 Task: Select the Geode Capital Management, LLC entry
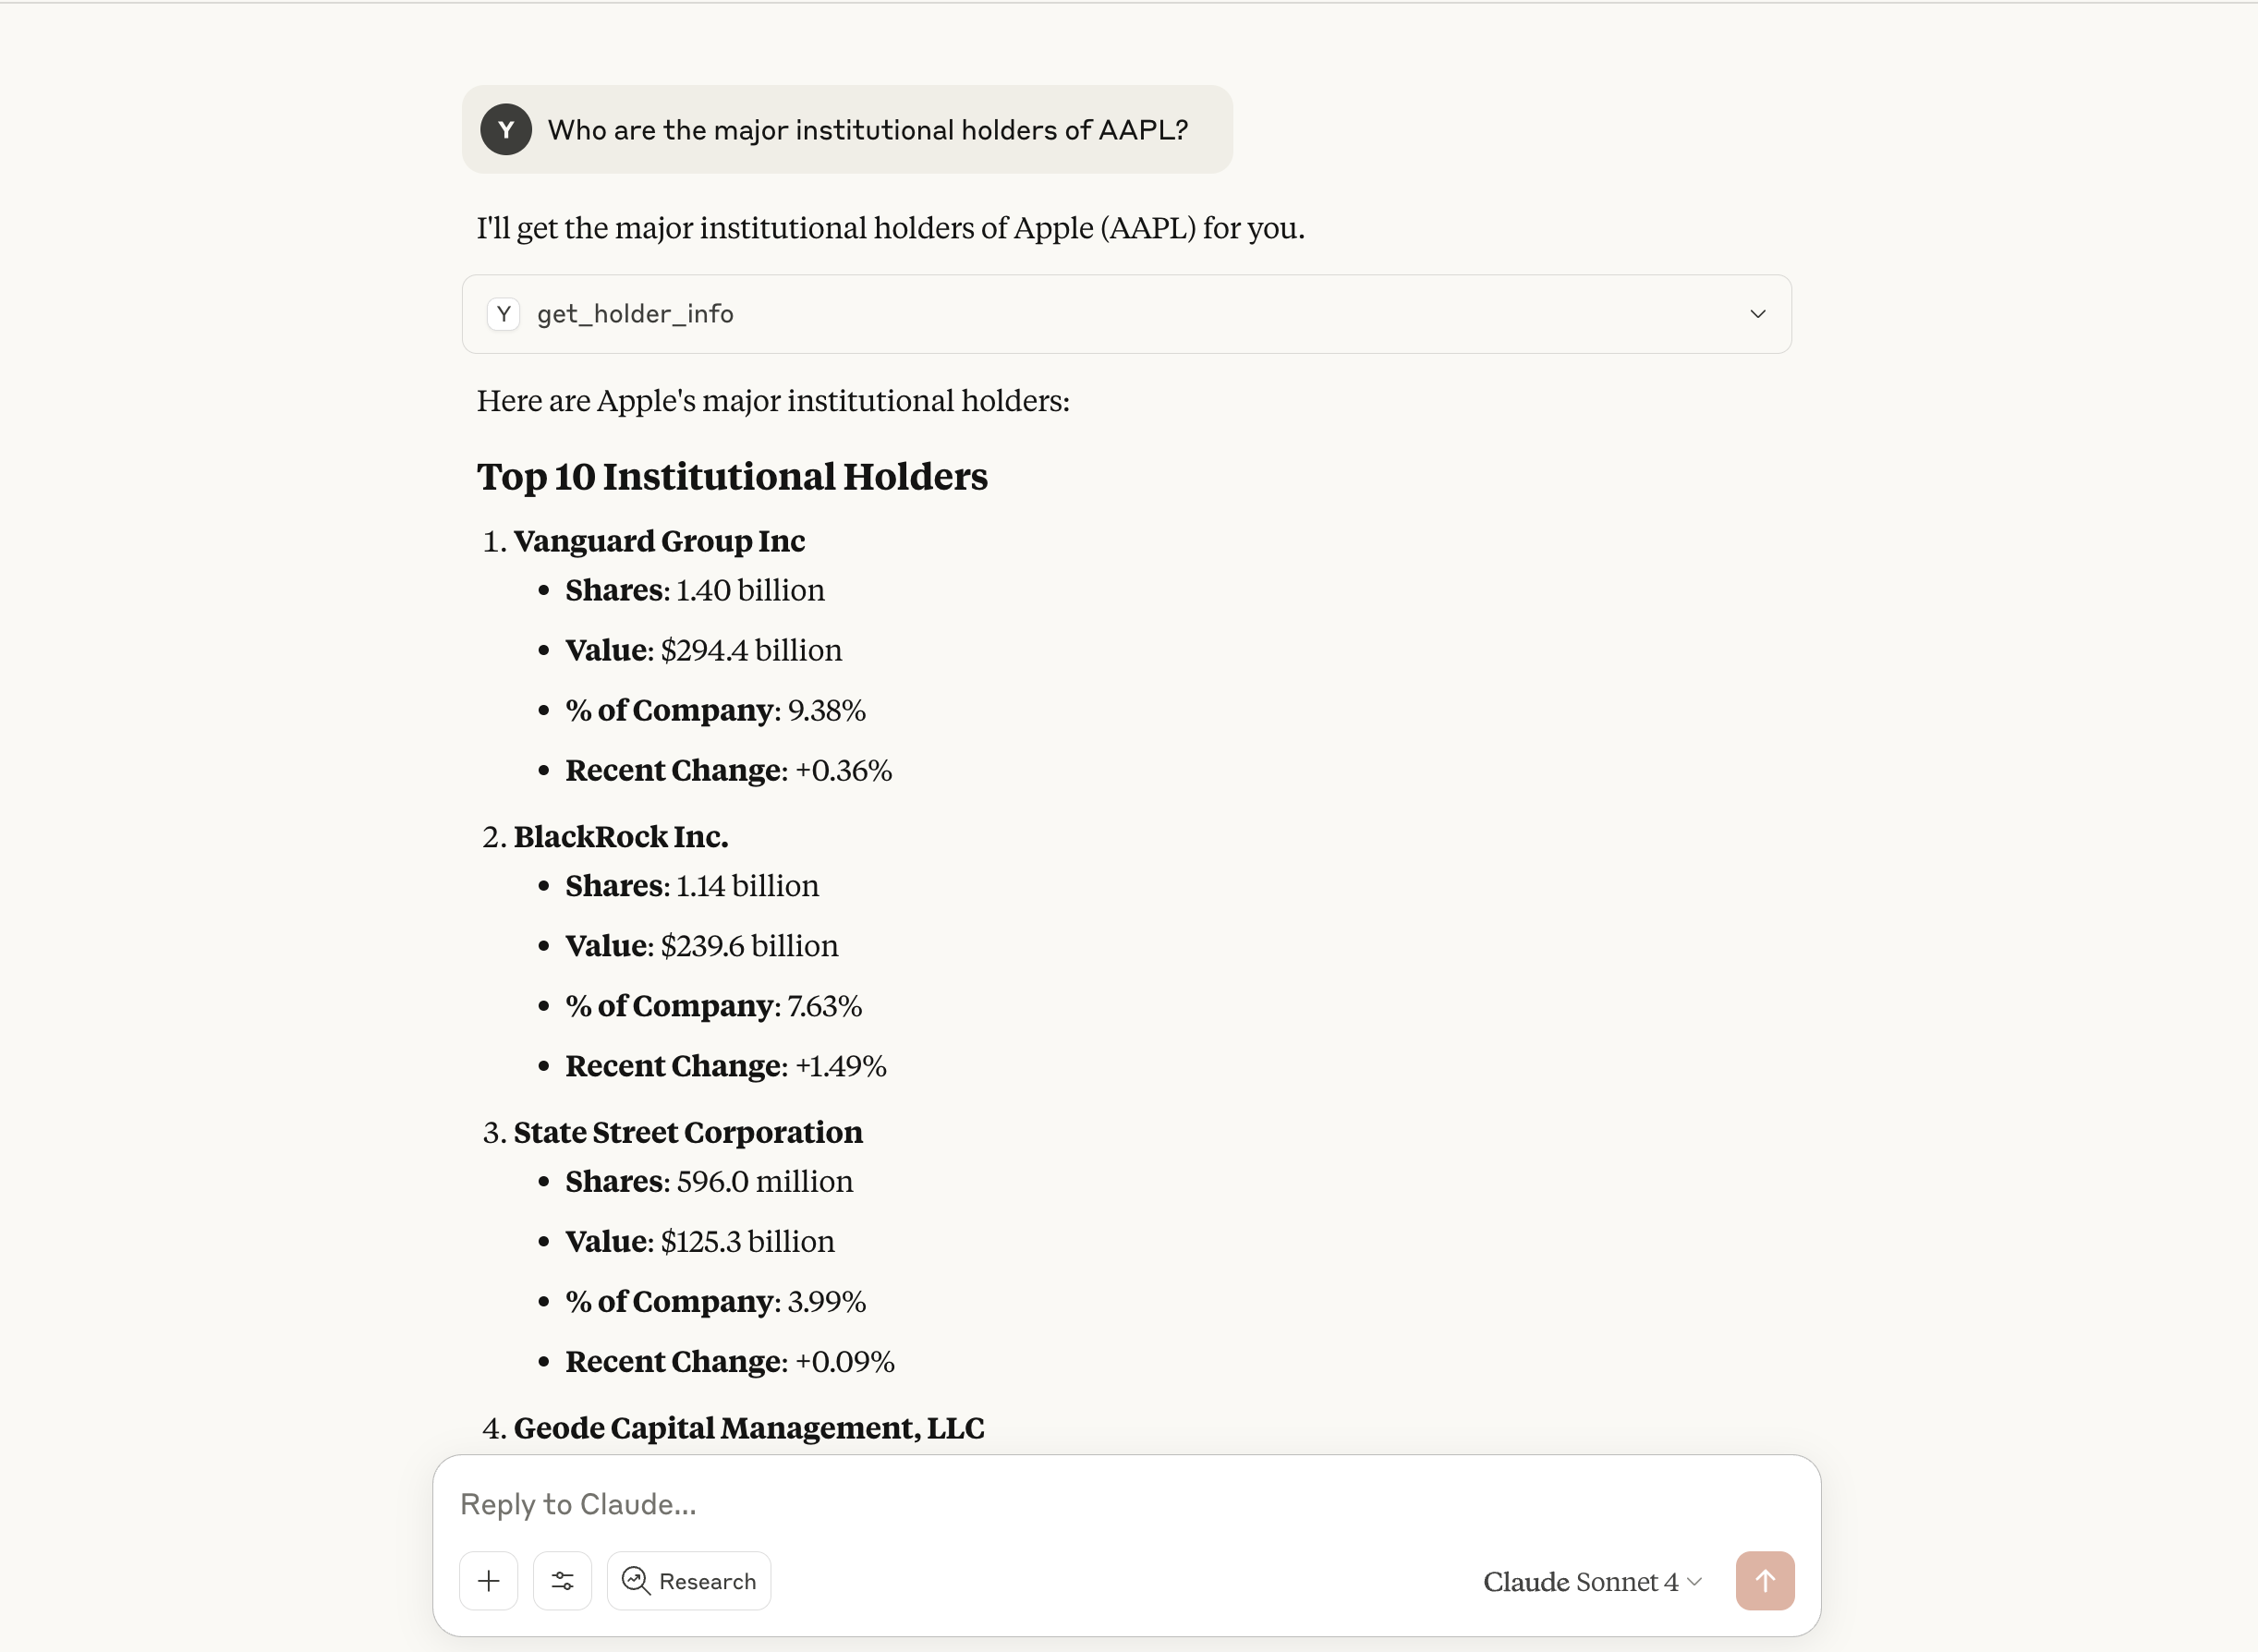[x=749, y=1428]
